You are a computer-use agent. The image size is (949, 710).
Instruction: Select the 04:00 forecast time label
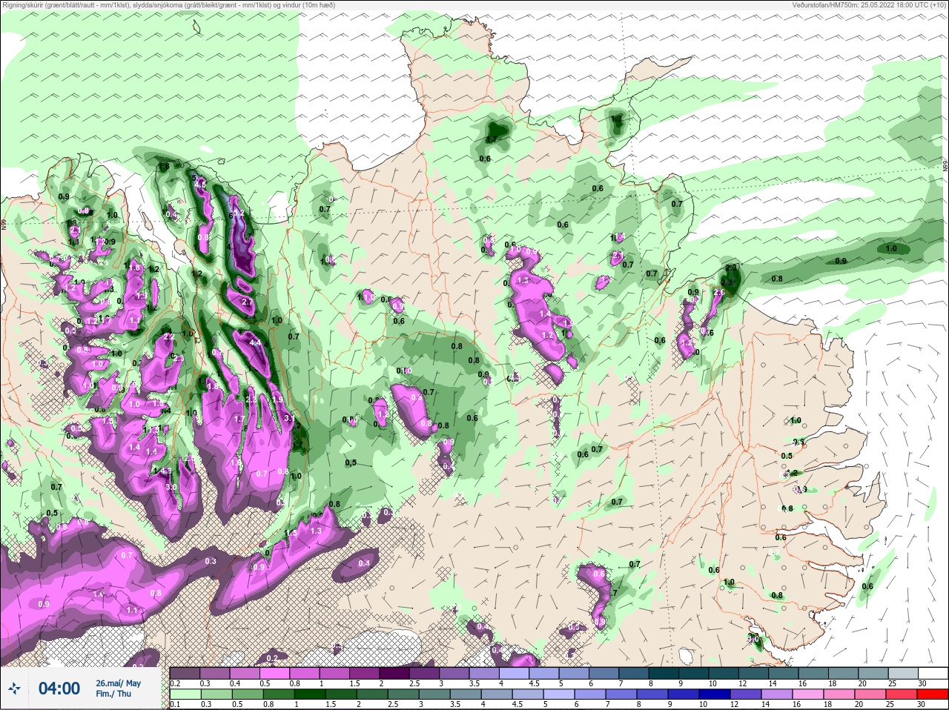(x=59, y=689)
